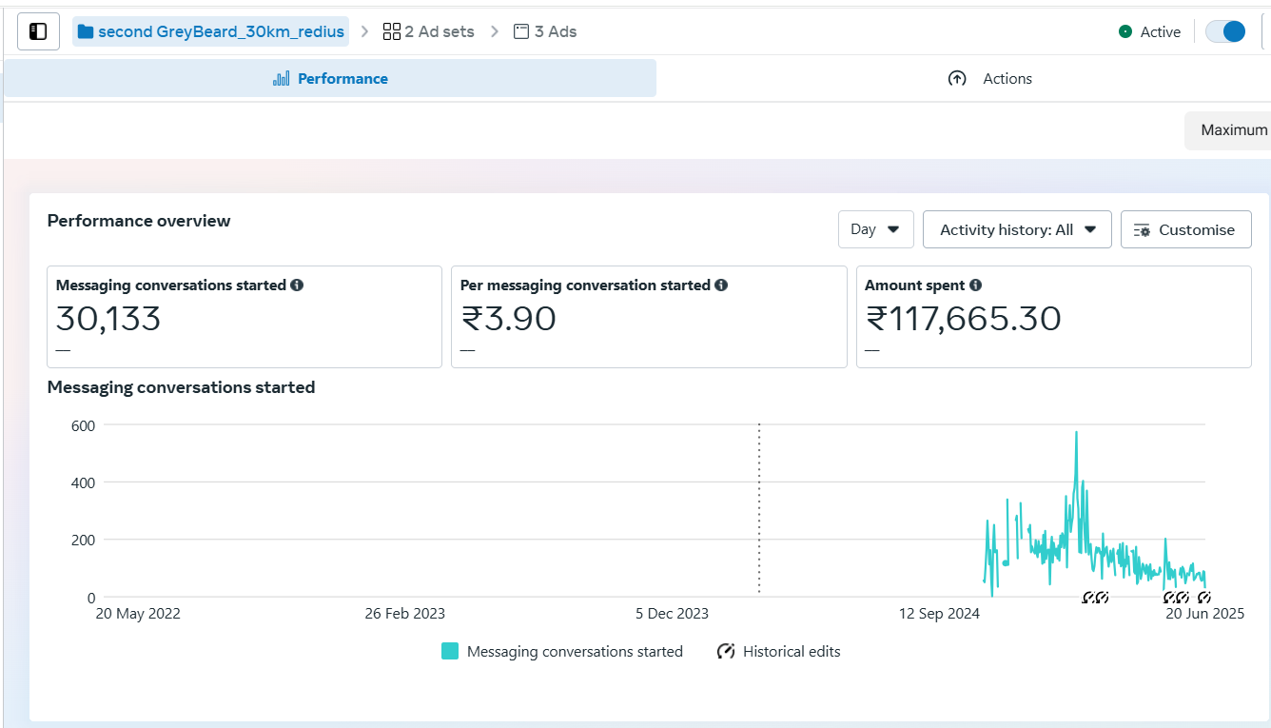Open the Actions tab
Screen dimensions: 1271x728
990,78
